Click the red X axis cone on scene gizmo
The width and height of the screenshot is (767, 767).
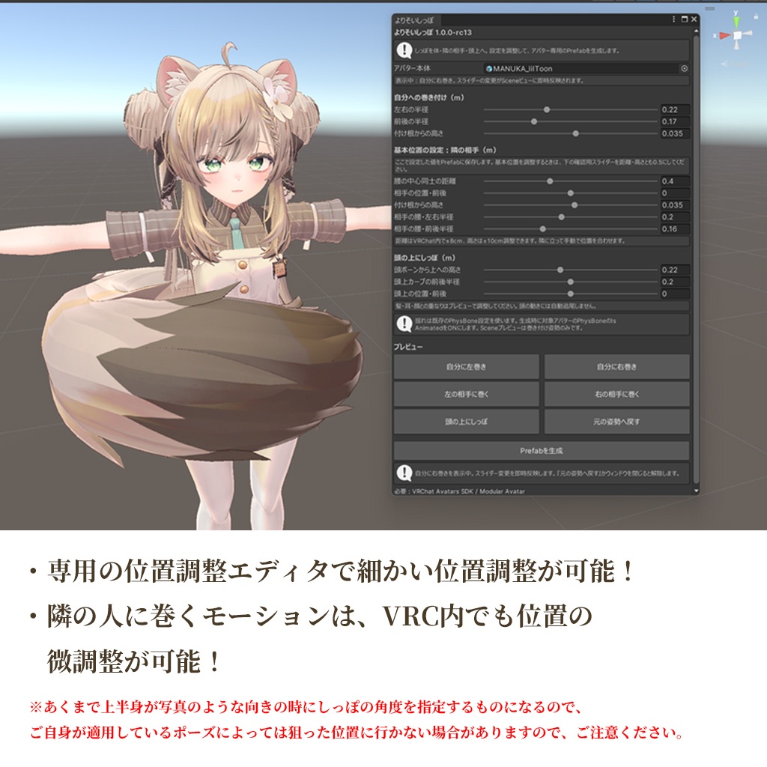tap(724, 35)
